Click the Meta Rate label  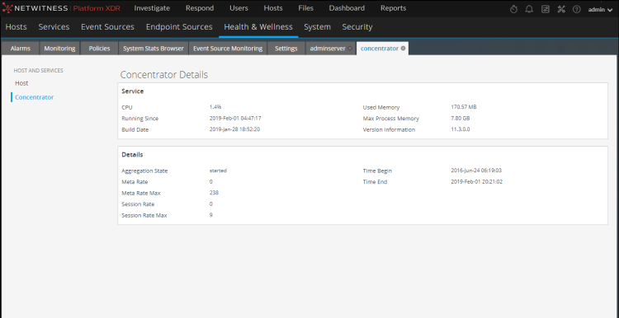click(135, 182)
